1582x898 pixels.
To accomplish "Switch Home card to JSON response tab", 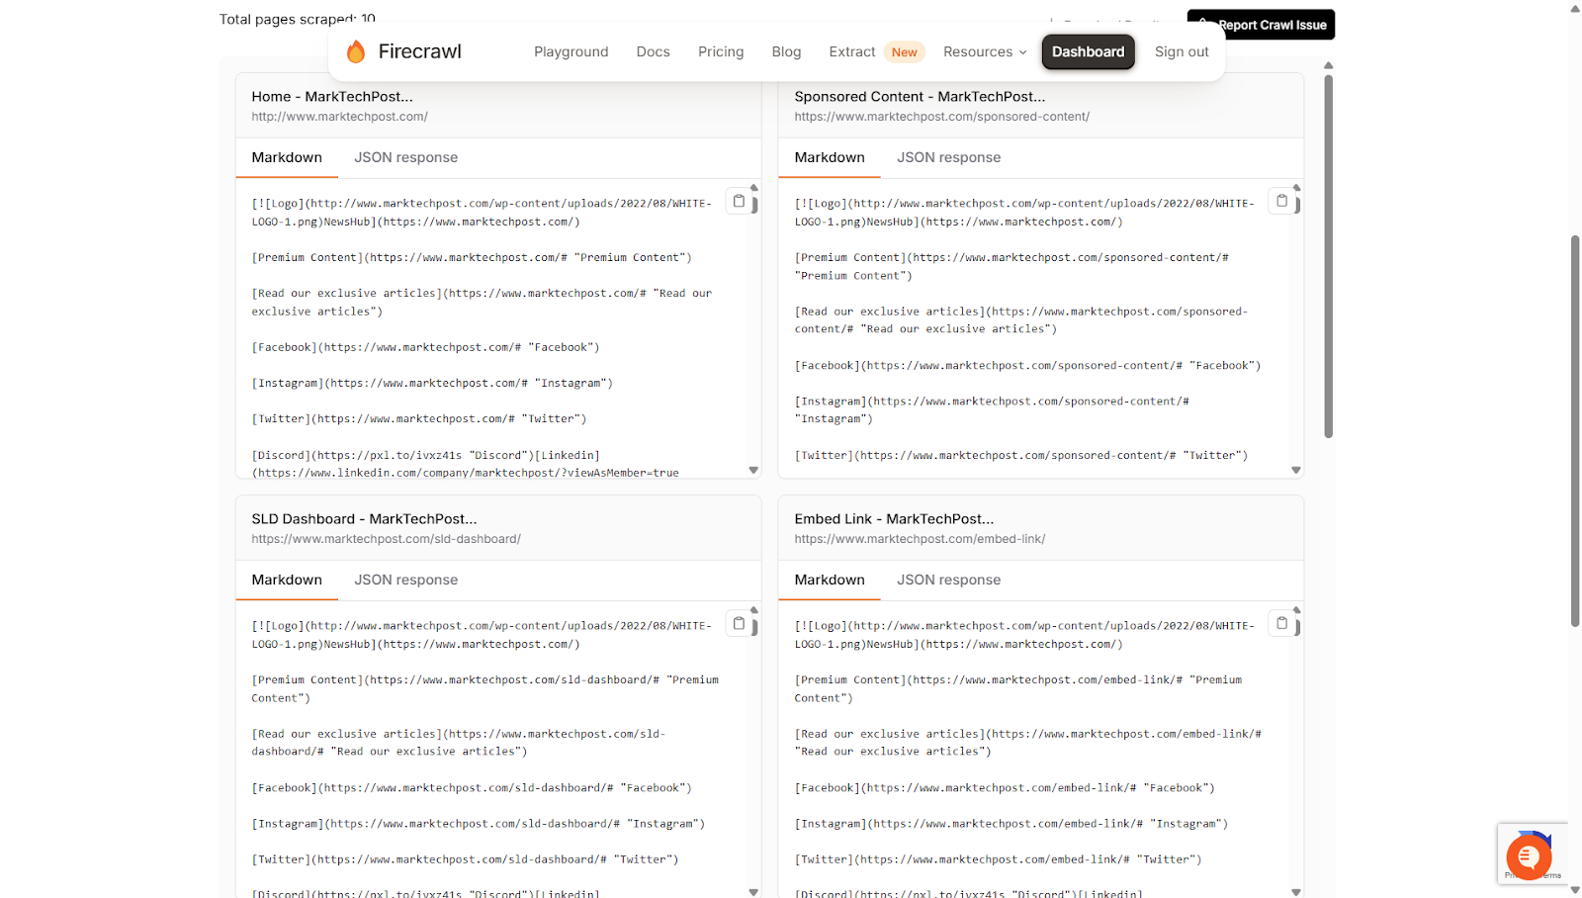I will (406, 157).
